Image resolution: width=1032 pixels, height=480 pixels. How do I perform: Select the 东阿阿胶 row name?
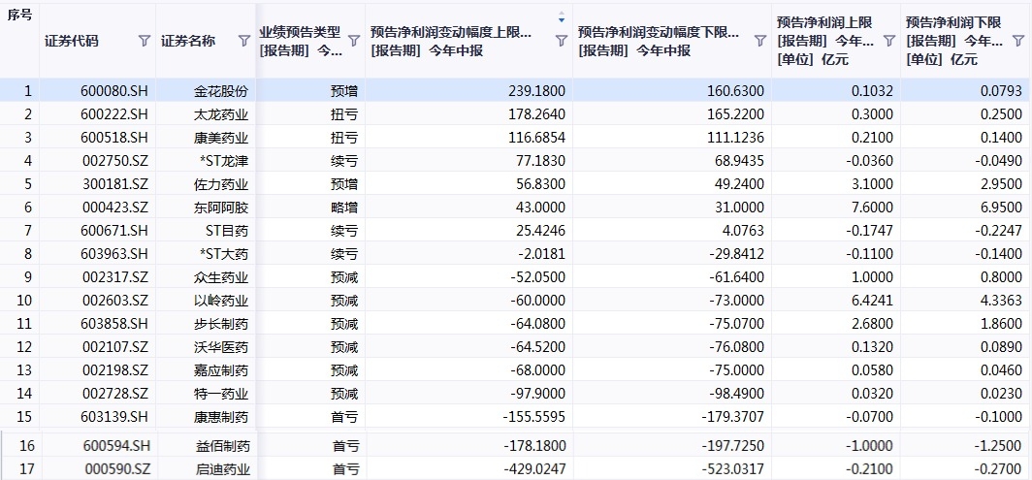[221, 208]
